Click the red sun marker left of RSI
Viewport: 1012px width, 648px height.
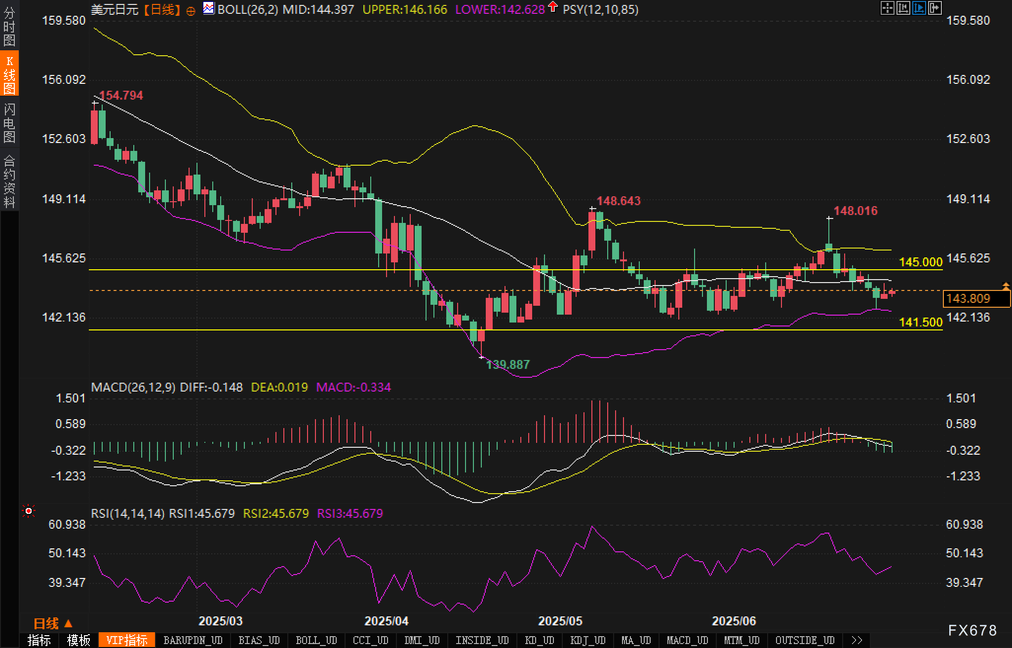click(29, 511)
